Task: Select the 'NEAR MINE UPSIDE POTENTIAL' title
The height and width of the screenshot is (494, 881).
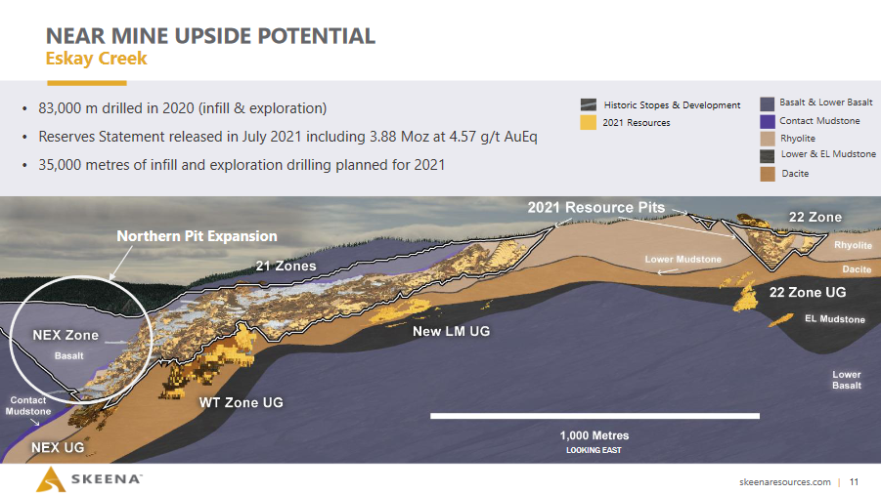Action: coord(210,36)
